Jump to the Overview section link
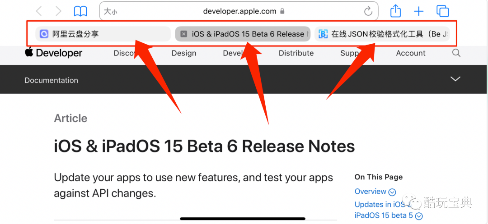Screen dimensions: 488x224 pos(371,192)
